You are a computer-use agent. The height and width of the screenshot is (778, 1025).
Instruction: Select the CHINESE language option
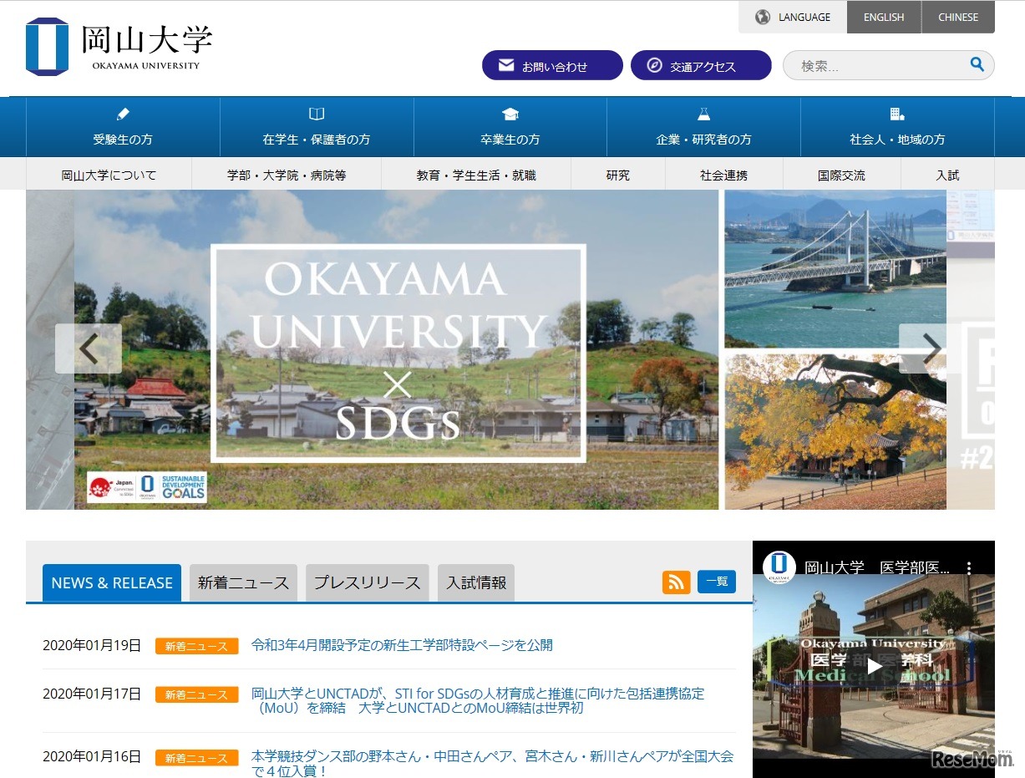click(957, 17)
